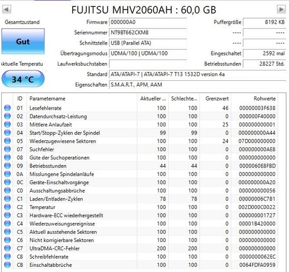The width and height of the screenshot is (289, 272).
Task: Select the Geräte-Einschaltvorgänge parameter name
Action: point(59,182)
